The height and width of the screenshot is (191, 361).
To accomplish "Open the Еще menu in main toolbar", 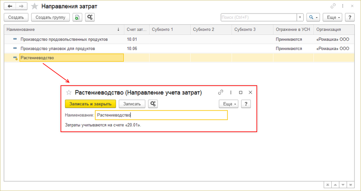I will pyautogui.click(x=333, y=17).
